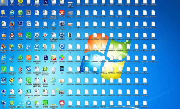
Task: Select the Untitled-1 blank file icon
Action: pos(29,2)
